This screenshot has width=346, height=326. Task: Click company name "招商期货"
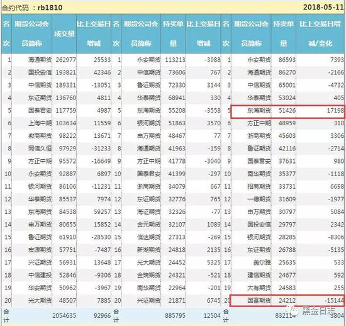tap(259, 186)
